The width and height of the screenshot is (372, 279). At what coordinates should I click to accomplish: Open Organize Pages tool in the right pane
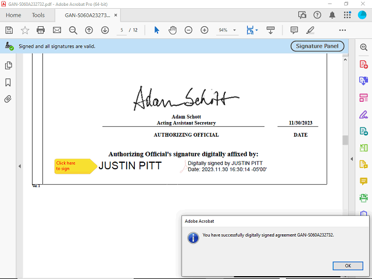click(363, 148)
